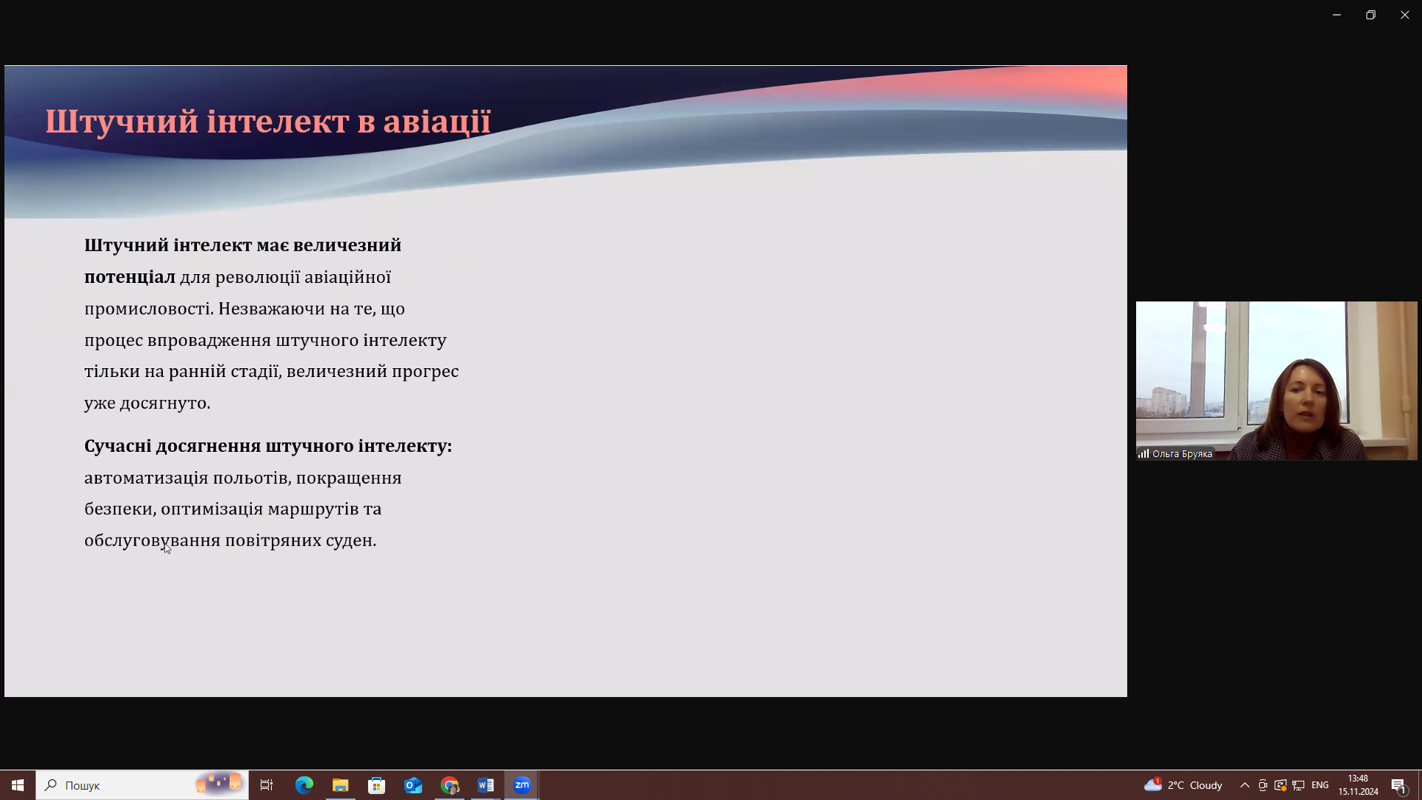The width and height of the screenshot is (1422, 800).
Task: Open Microsoft Word from taskbar
Action: 486,785
